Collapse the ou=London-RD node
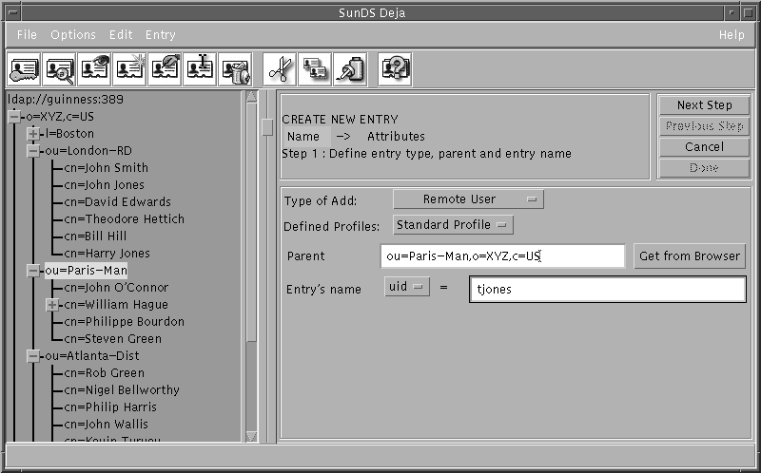The width and height of the screenshot is (761, 473). click(x=33, y=150)
